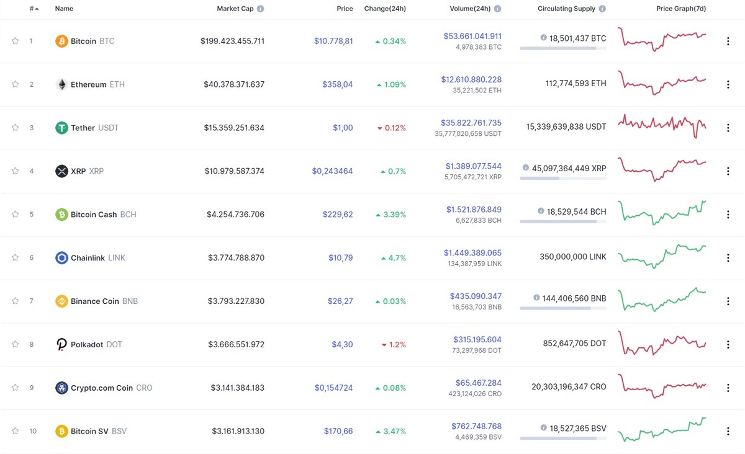Open the options menu for Bitcoin SV
This screenshot has height=454, width=745.
tap(728, 431)
